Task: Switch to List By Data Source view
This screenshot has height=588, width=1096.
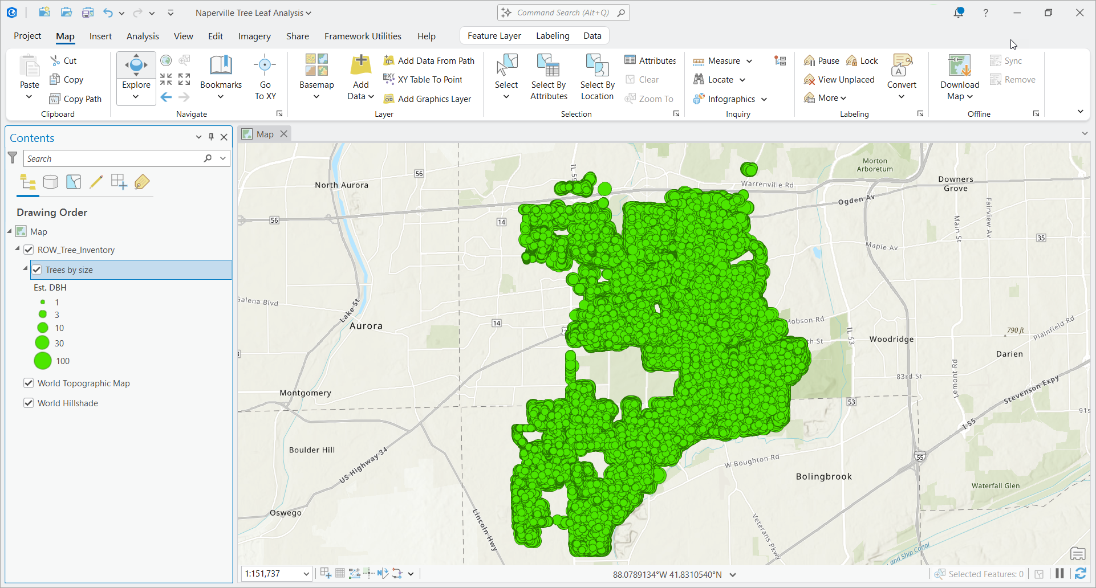Action: point(51,182)
